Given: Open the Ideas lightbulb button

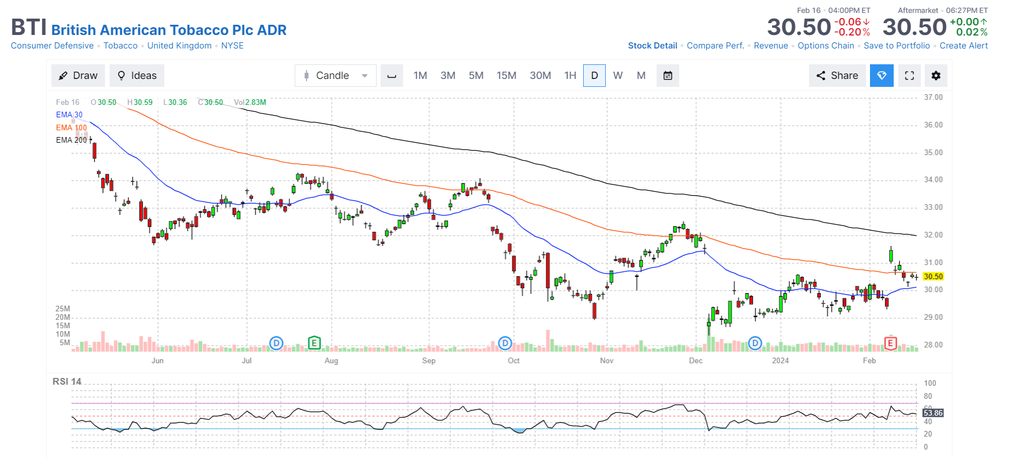Looking at the screenshot, I should 137,76.
